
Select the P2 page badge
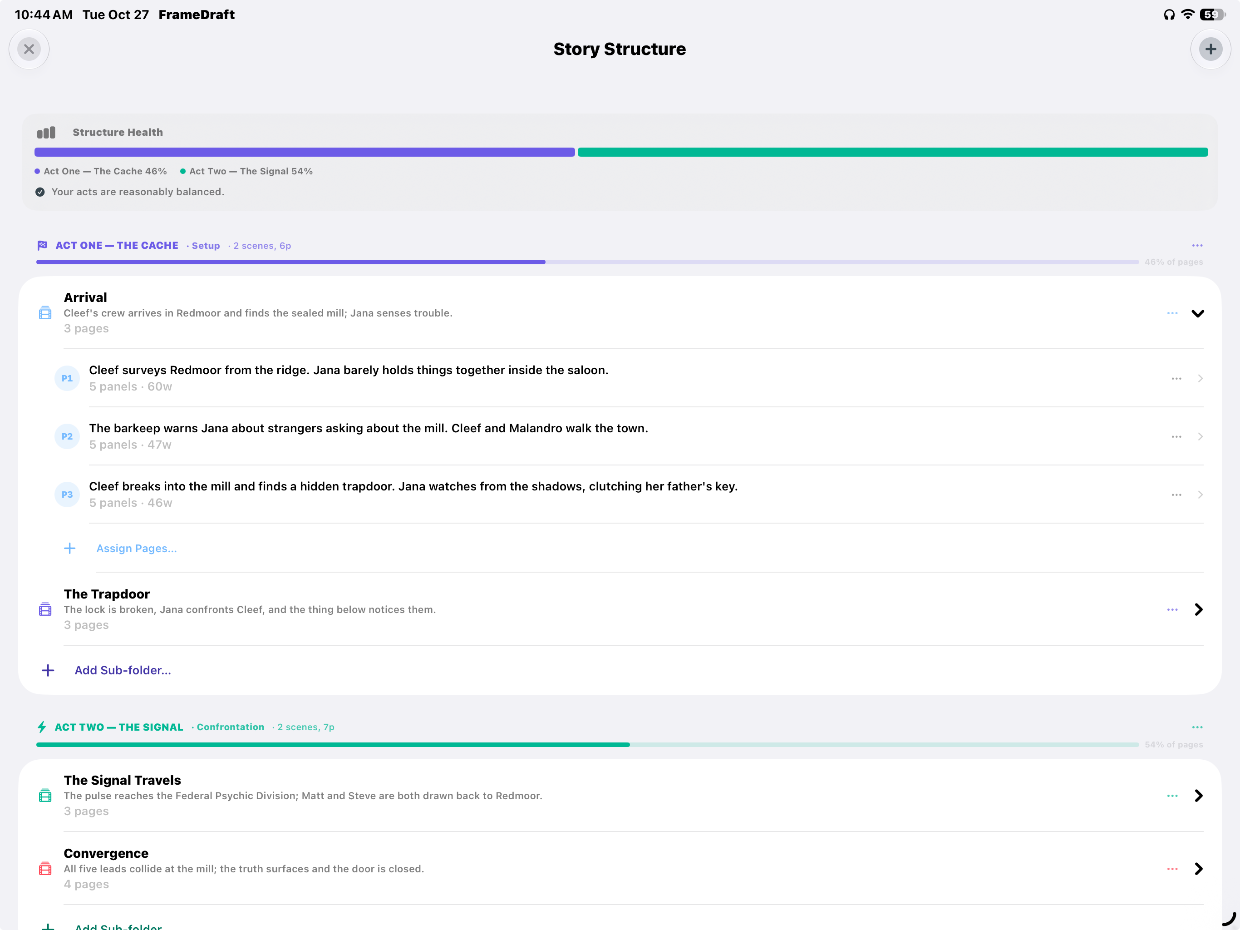[67, 436]
